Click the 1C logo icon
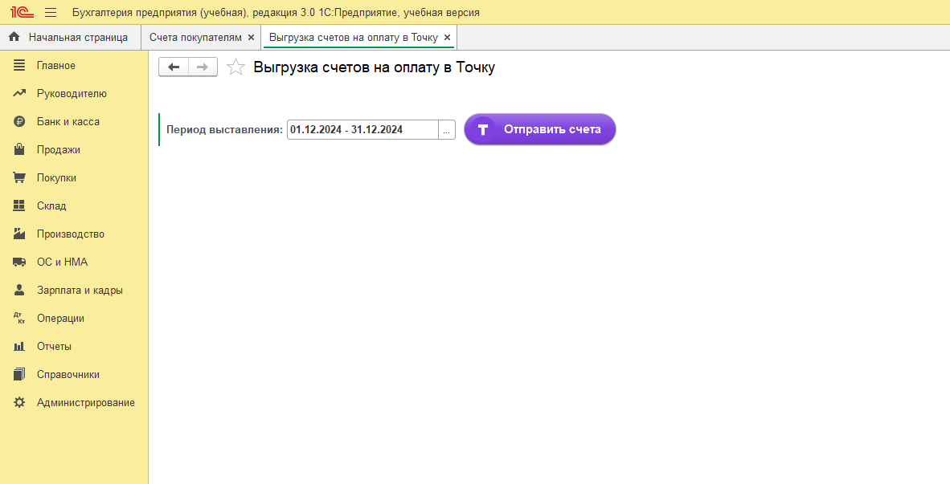Viewport: 950px width, 484px height. click(21, 12)
